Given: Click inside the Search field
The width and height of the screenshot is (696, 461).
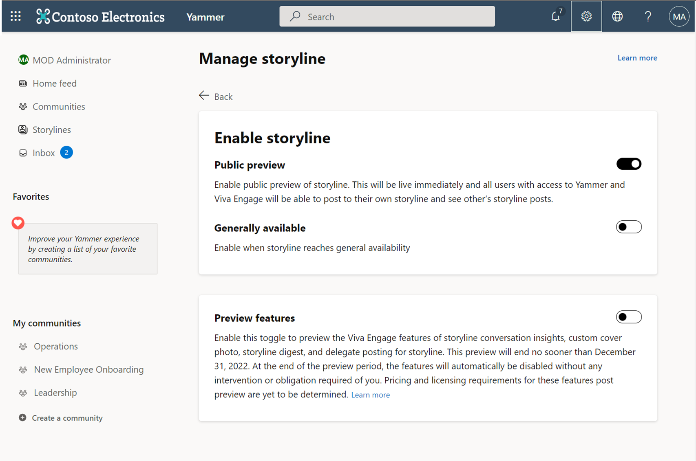Looking at the screenshot, I should point(387,16).
